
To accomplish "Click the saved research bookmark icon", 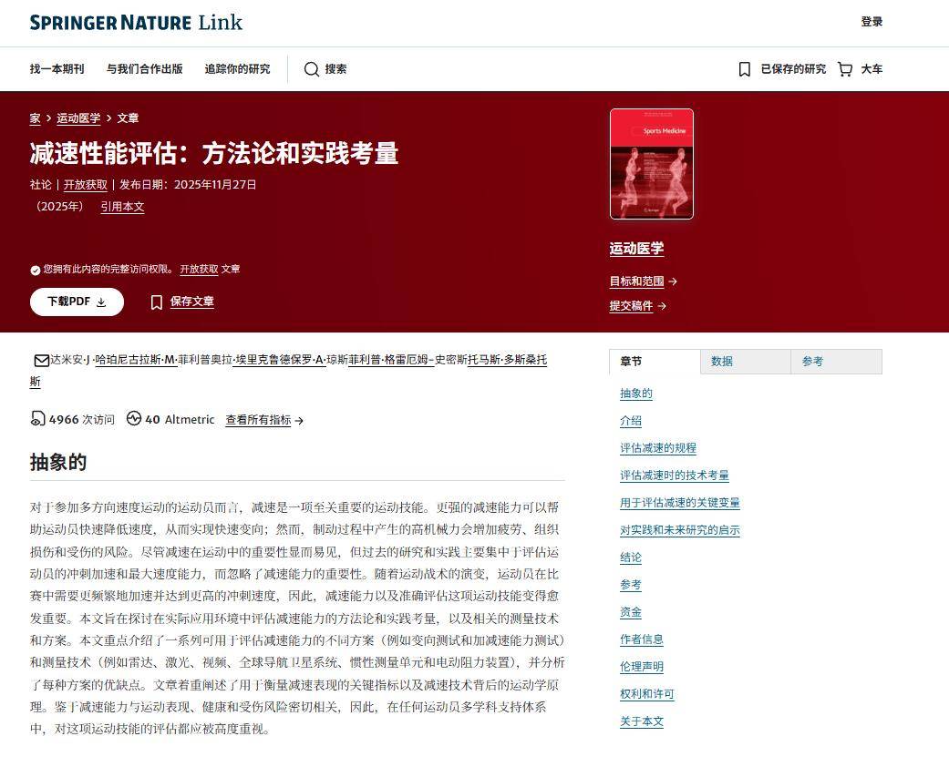I will [745, 69].
